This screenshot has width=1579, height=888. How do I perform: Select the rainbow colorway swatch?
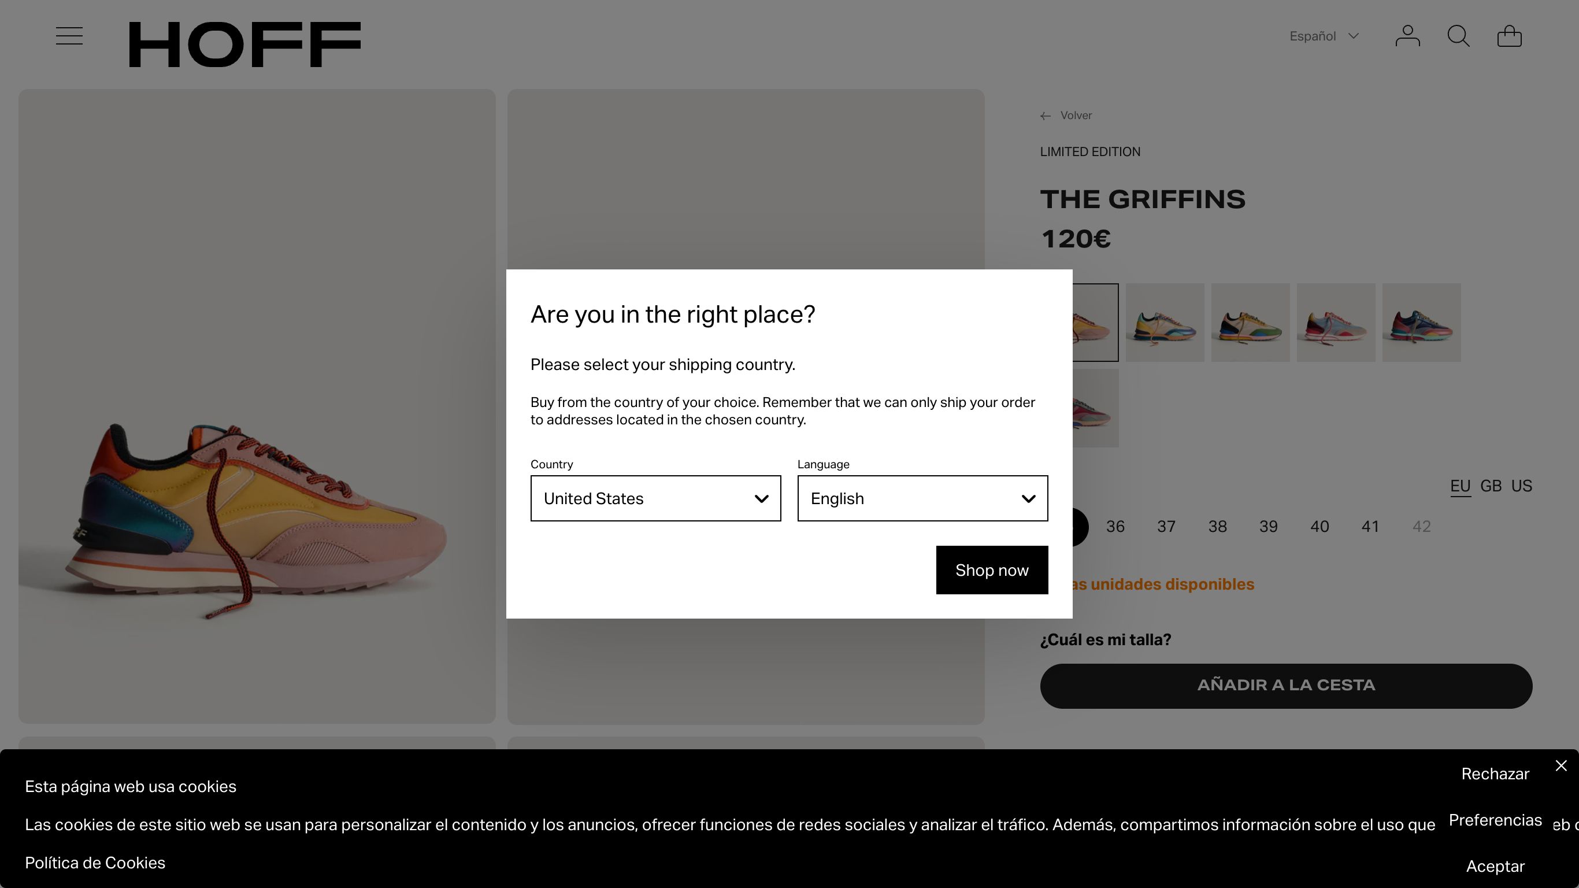[1421, 322]
